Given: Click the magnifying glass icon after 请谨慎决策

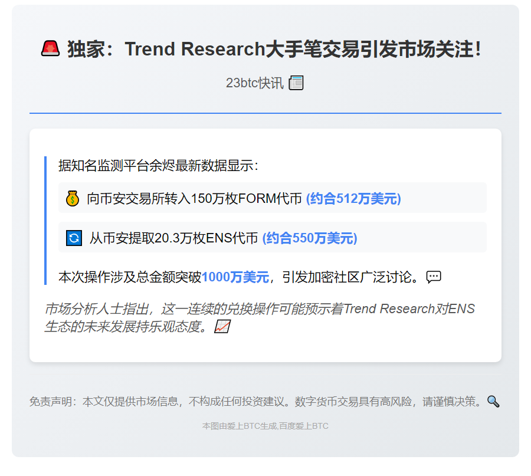Looking at the screenshot, I should [x=493, y=402].
